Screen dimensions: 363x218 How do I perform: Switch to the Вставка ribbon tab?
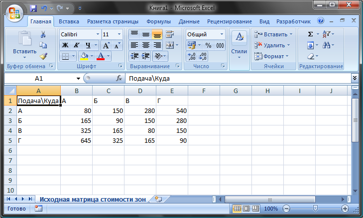pyautogui.click(x=69, y=21)
